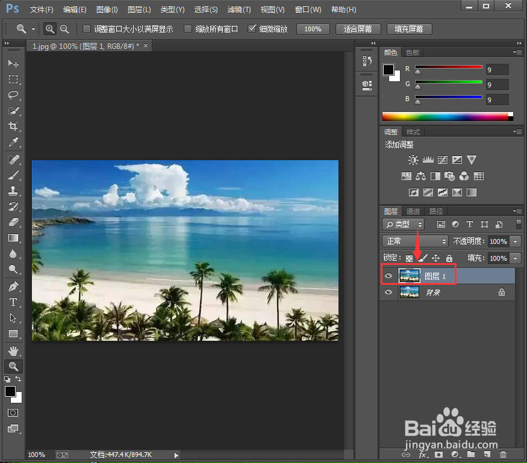The width and height of the screenshot is (527, 463).
Task: Swap foreground and background colors
Action: [x=18, y=379]
